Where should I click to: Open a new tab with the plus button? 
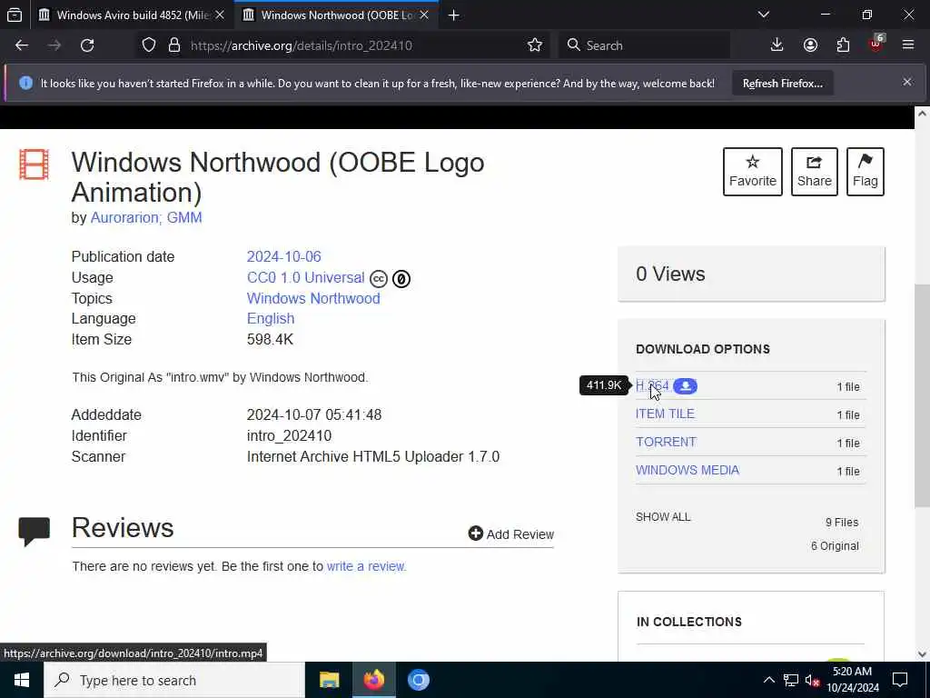[x=454, y=15]
